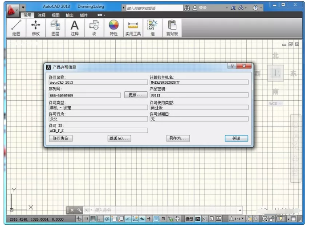Open the 实用工具 (Utilities) ruler panel
Screen dimensions: 309x227
(133, 28)
